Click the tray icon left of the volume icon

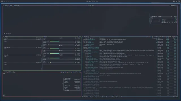(x=174, y=1)
